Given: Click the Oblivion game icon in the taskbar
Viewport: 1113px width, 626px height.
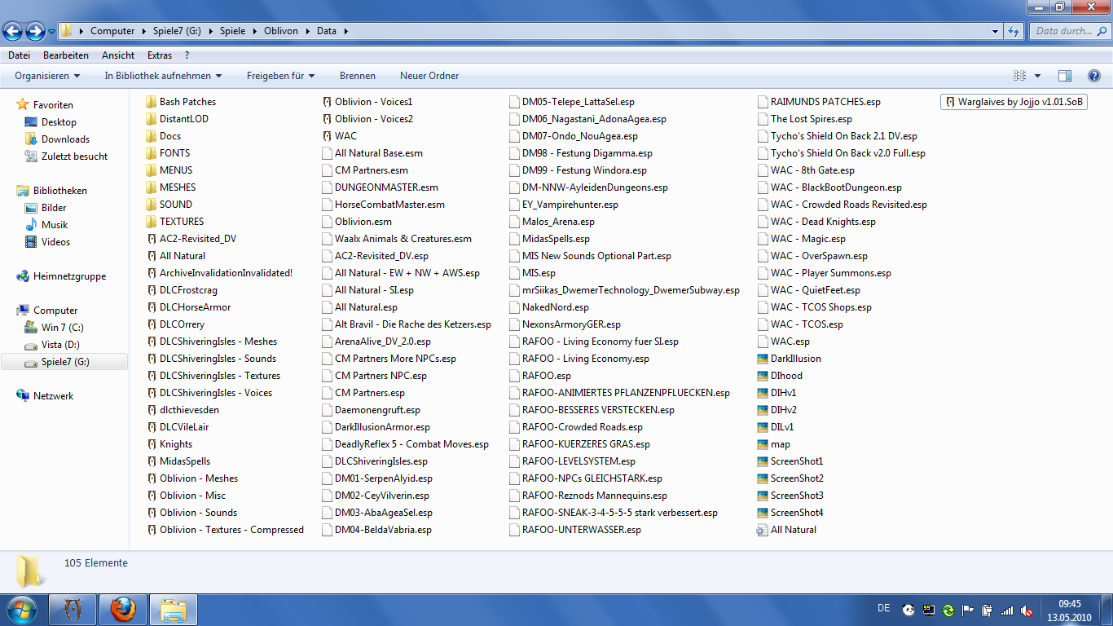Looking at the screenshot, I should tap(73, 610).
